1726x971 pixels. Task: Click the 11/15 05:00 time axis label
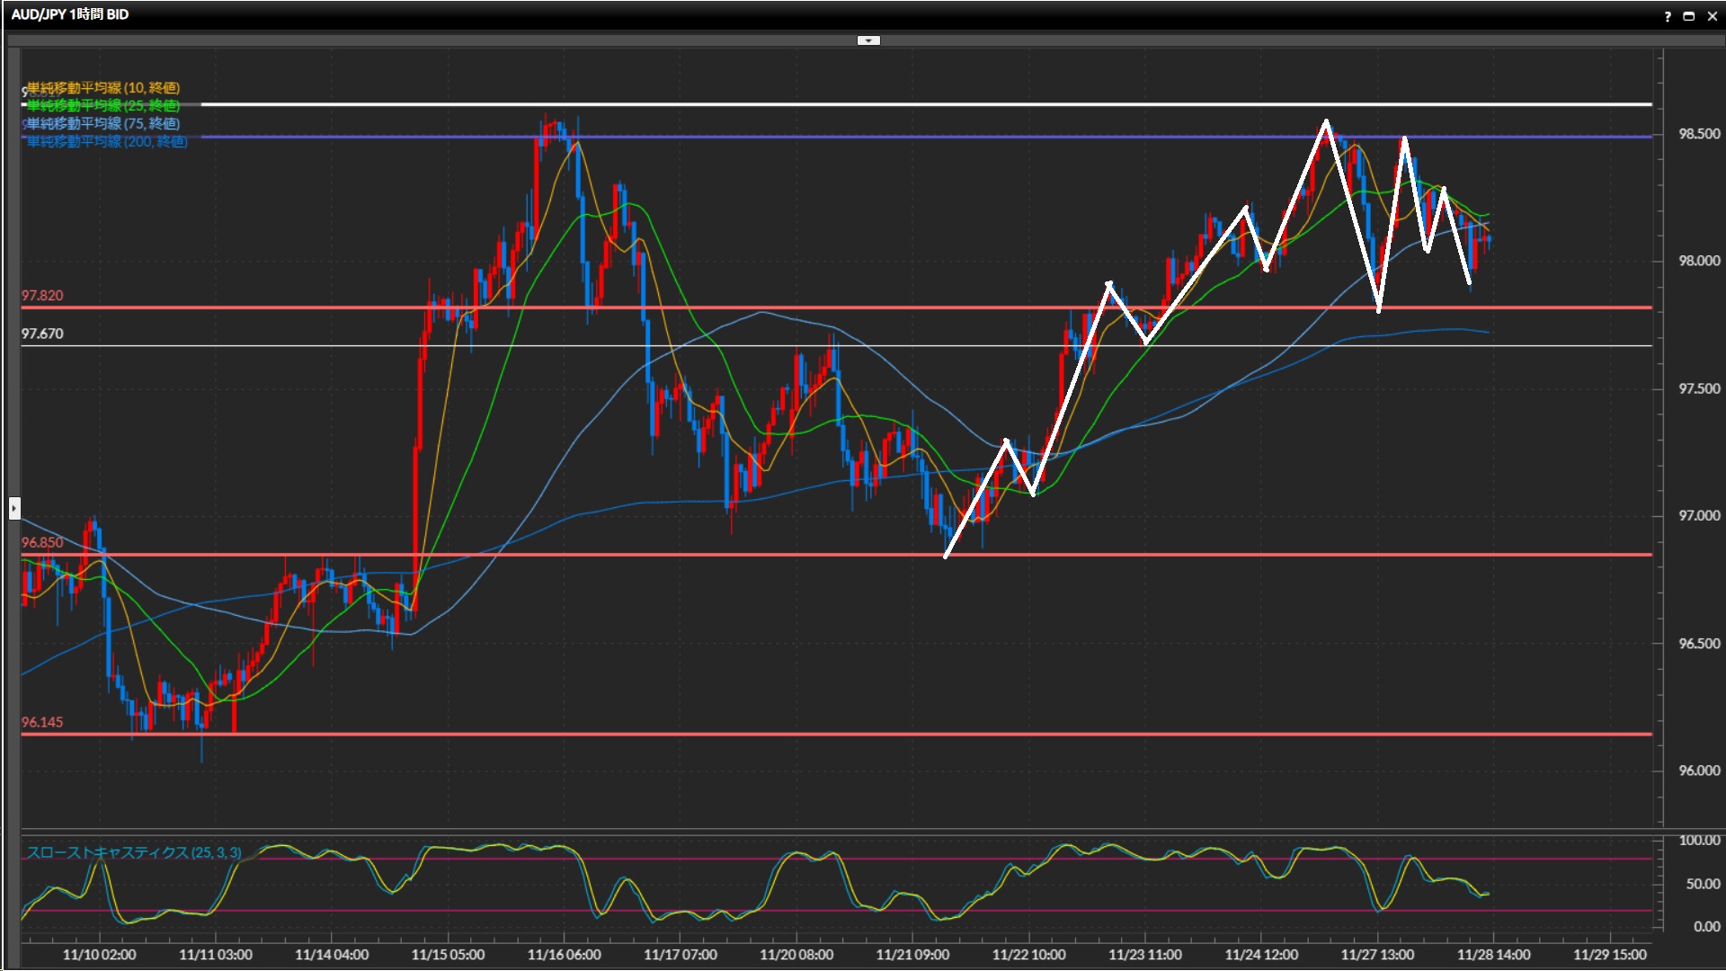tap(448, 955)
